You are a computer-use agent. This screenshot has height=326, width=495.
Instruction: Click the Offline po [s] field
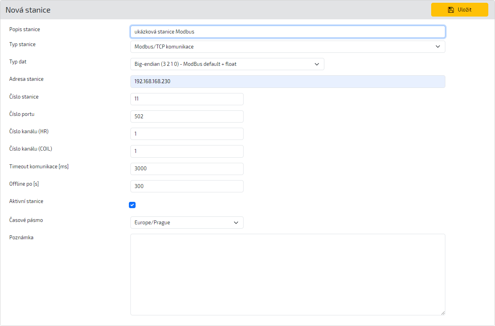pyautogui.click(x=186, y=186)
